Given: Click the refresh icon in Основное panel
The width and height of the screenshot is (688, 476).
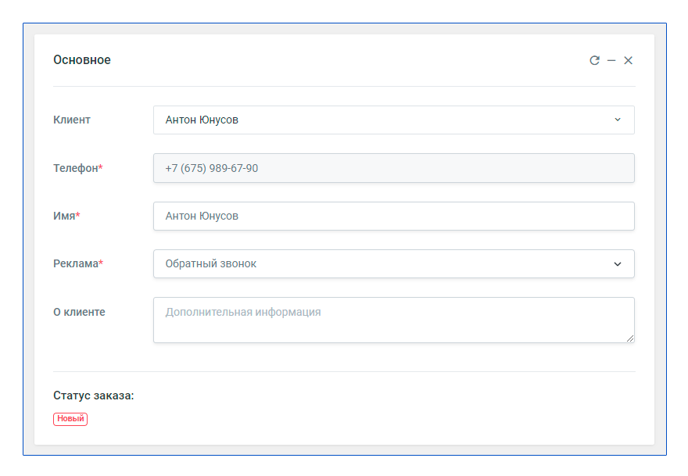Looking at the screenshot, I should (x=594, y=60).
